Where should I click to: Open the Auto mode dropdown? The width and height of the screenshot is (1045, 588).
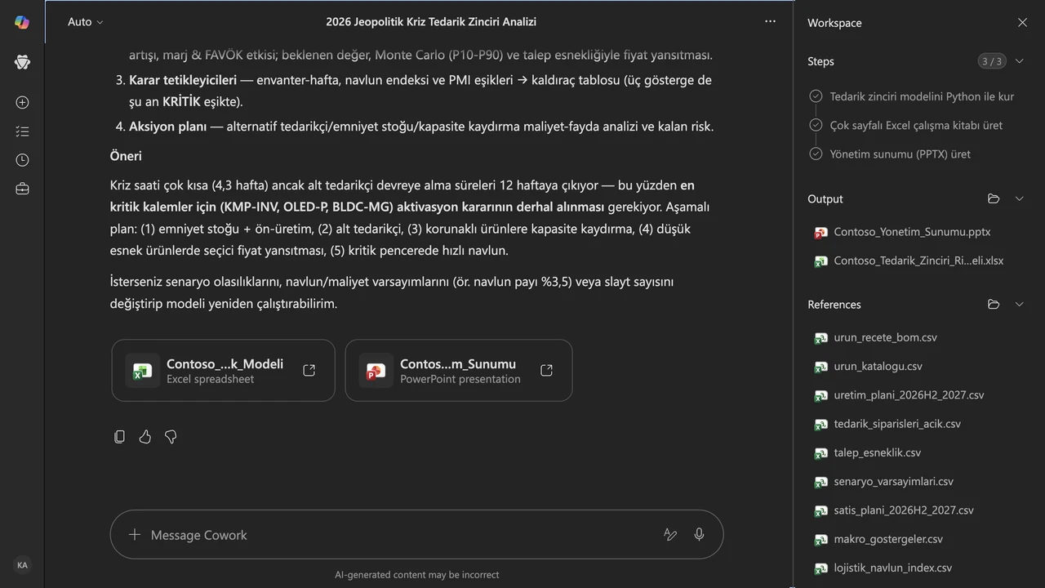click(x=85, y=22)
